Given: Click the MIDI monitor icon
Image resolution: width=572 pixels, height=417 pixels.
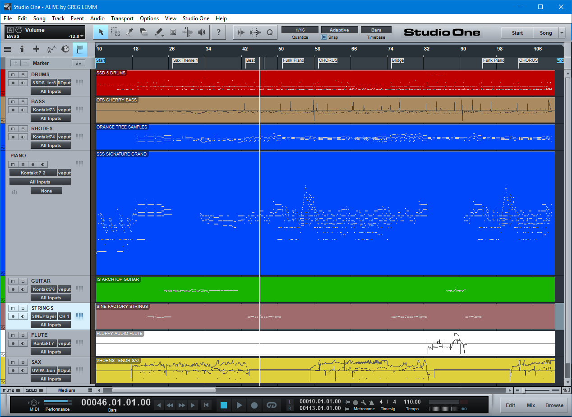Looking at the screenshot, I should pos(34,403).
